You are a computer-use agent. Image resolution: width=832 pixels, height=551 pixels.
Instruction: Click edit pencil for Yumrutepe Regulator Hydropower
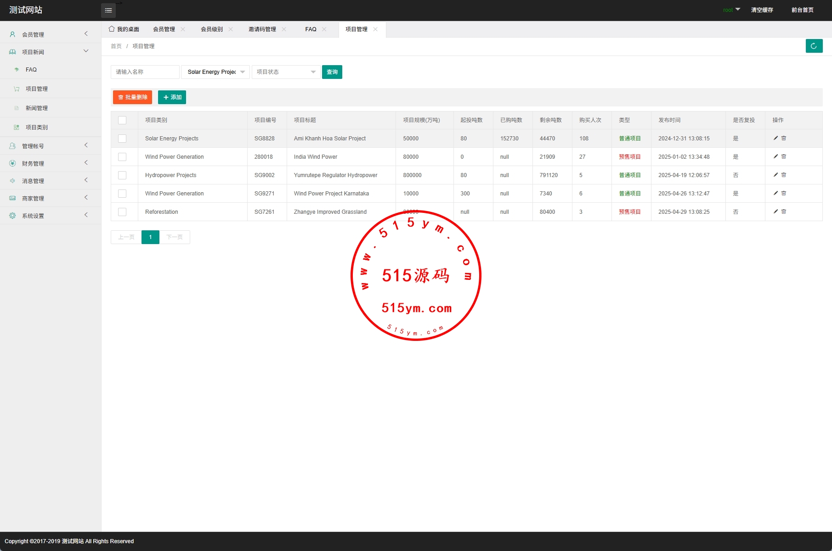pos(775,175)
